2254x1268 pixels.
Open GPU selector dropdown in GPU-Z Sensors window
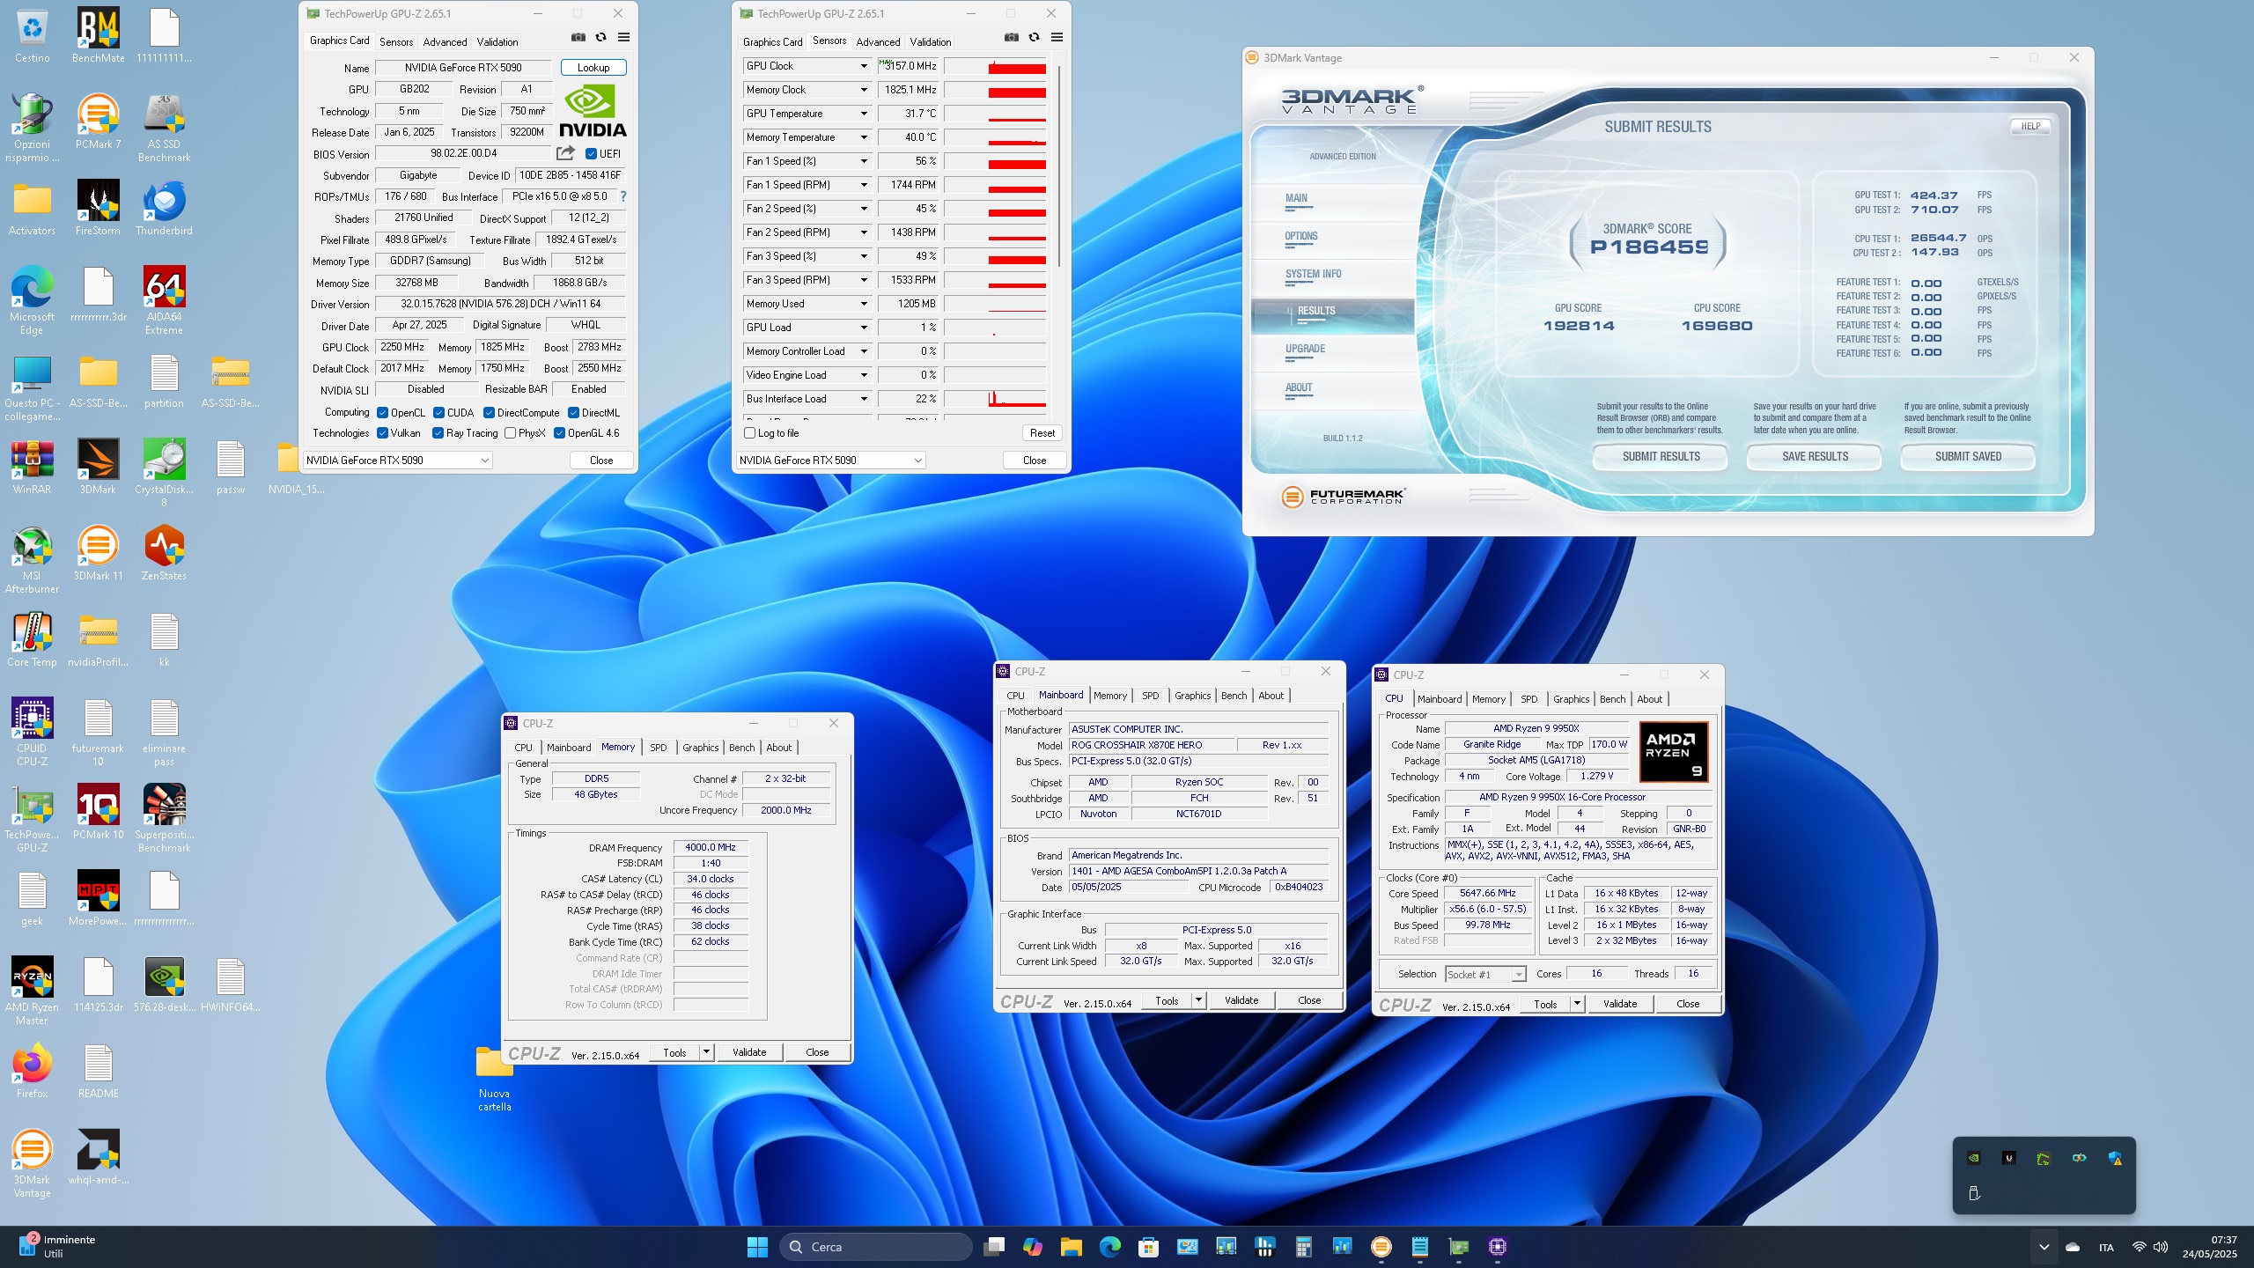[x=830, y=460]
